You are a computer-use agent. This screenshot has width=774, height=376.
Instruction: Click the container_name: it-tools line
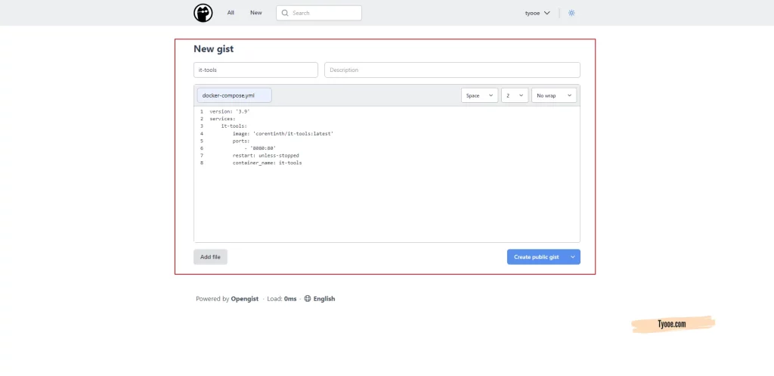point(267,163)
